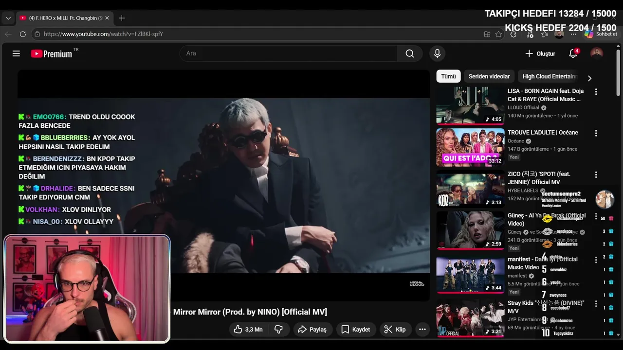This screenshot has height=350, width=623.
Task: Open HYBE LABELS channel name
Action: coord(523,191)
